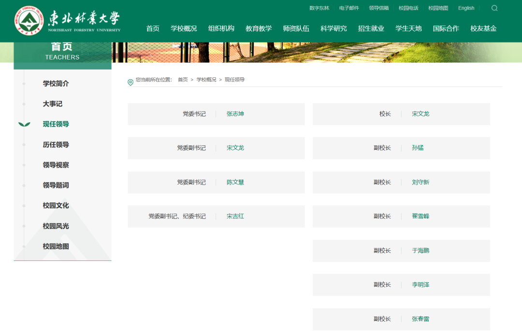Click the location pin breadcrumb icon
This screenshot has height=331, width=522.
pyautogui.click(x=130, y=83)
